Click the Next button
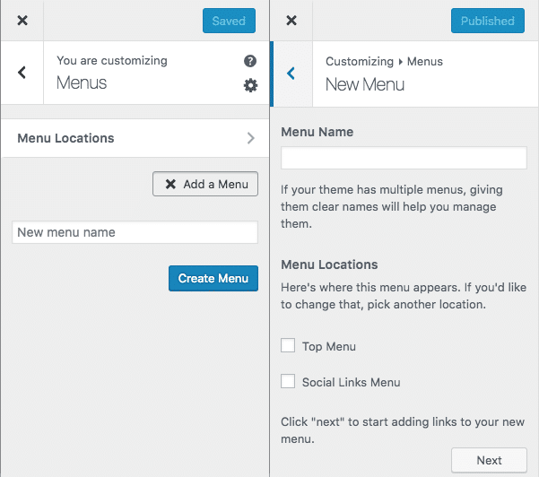The width and height of the screenshot is (539, 477). tap(489, 460)
